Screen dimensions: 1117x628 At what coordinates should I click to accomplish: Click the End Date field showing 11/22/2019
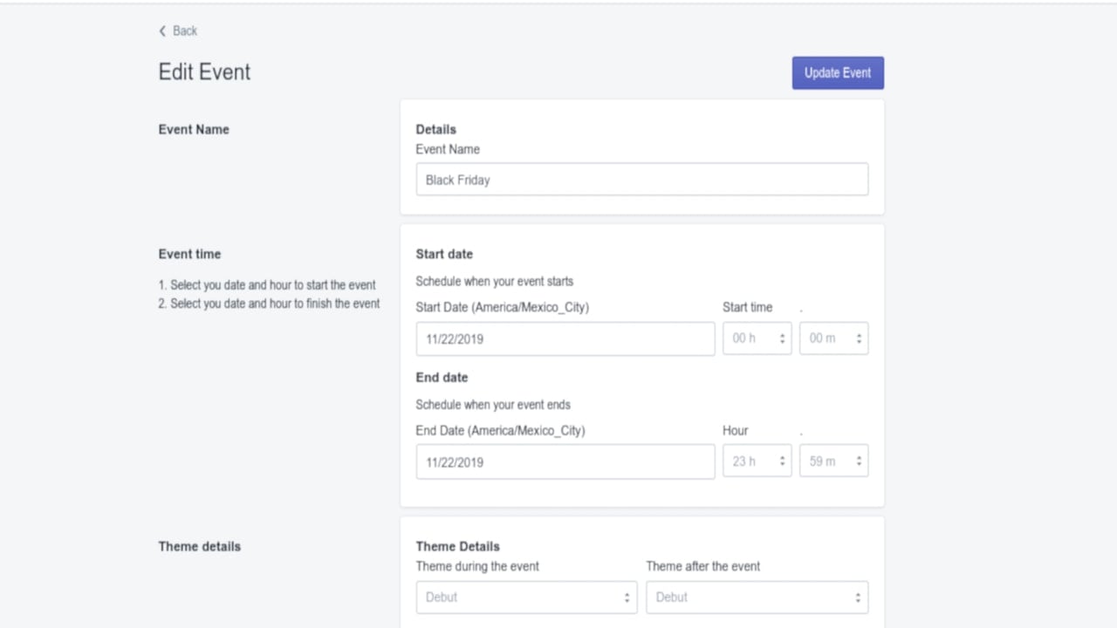tap(565, 462)
